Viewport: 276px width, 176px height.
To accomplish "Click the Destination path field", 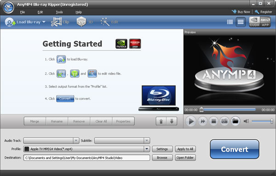I will [x=86, y=158].
